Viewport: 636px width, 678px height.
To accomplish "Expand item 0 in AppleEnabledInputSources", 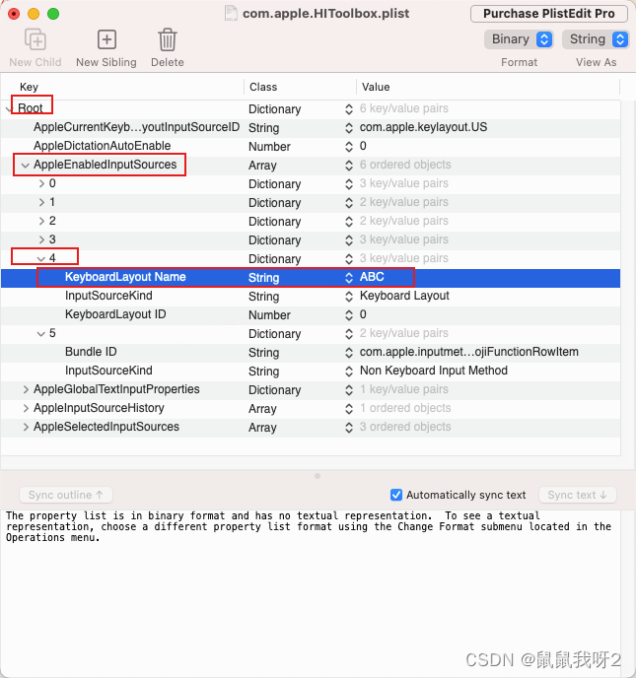I will pos(41,183).
